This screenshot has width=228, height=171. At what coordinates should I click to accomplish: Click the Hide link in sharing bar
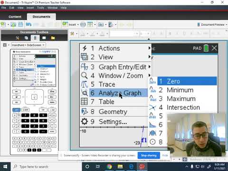tap(165, 155)
